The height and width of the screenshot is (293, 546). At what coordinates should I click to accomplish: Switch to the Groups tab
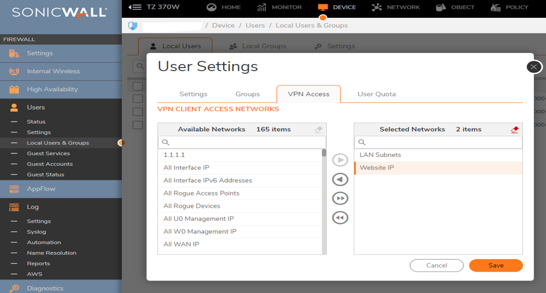point(248,94)
